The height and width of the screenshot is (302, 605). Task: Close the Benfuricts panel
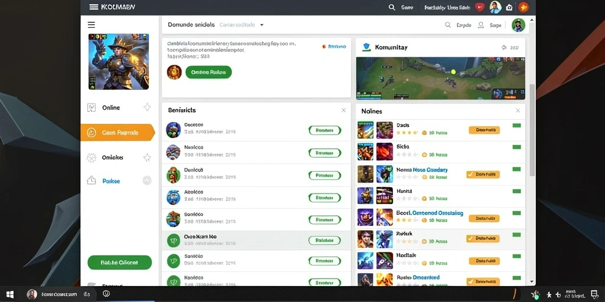tap(343, 110)
